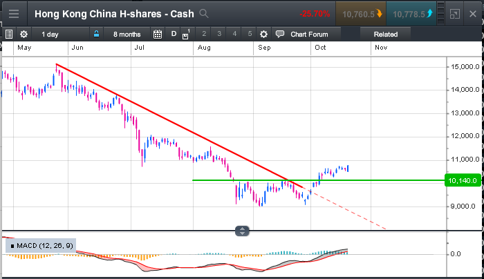This screenshot has width=484, height=279.
Task: Search for another instrument with magnifier
Action: click(204, 14)
